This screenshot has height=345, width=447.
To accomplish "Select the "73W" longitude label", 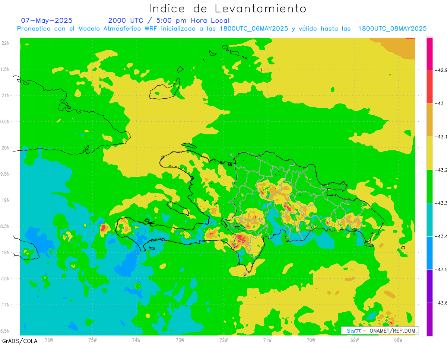I will pos(180,340).
